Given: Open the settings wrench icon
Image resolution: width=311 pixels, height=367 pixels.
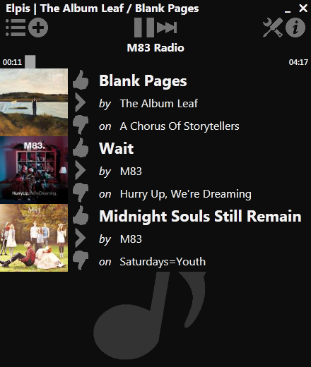Looking at the screenshot, I should 273,28.
